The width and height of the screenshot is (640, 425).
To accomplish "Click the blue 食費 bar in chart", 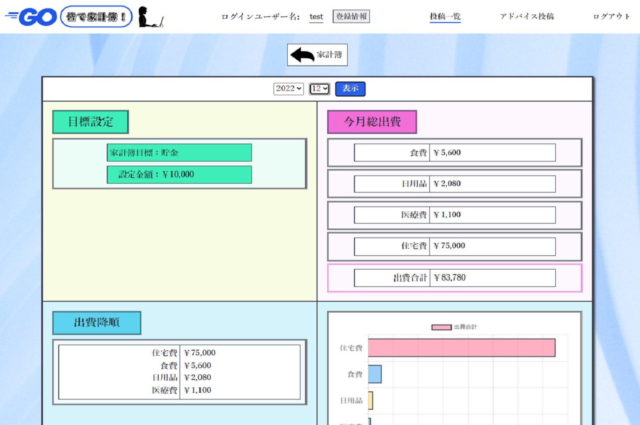I will [x=375, y=374].
